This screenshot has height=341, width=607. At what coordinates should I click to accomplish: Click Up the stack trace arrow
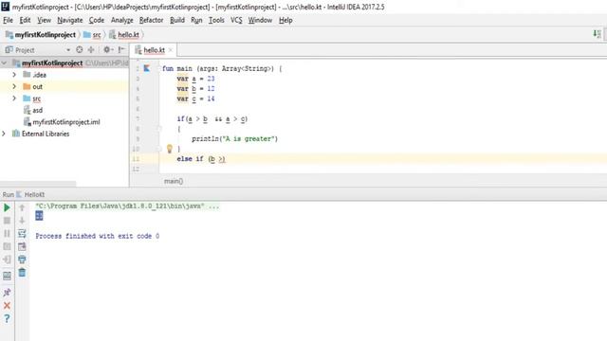pos(22,207)
